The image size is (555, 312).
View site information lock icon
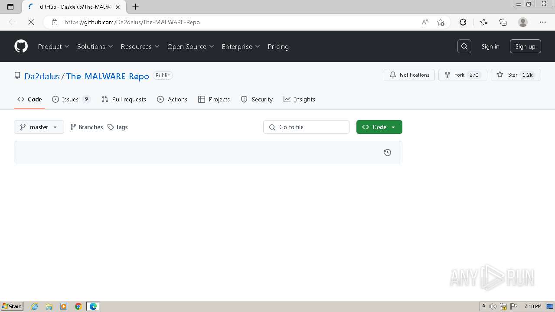[x=55, y=22]
